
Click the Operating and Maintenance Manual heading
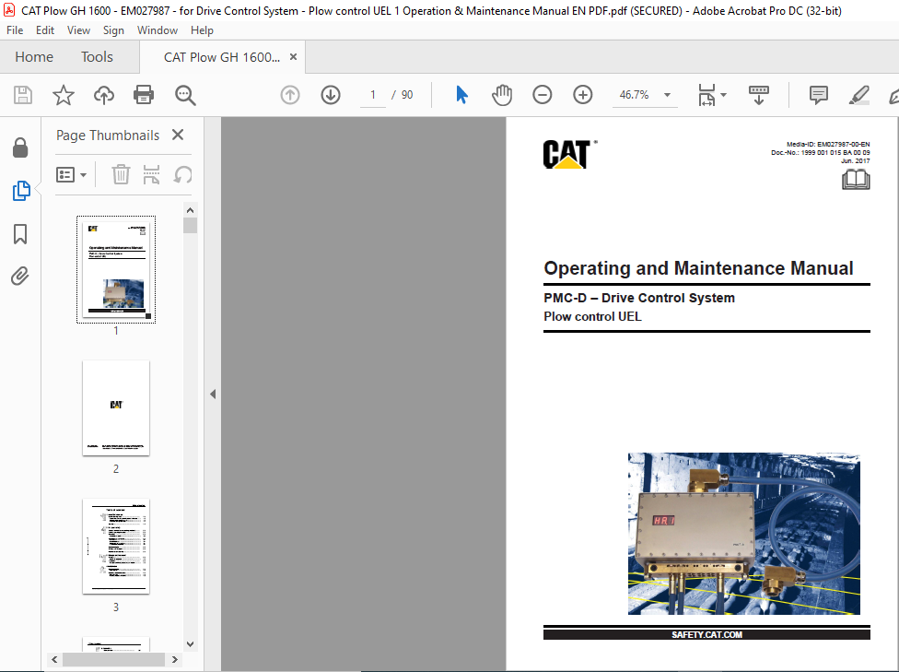[698, 268]
